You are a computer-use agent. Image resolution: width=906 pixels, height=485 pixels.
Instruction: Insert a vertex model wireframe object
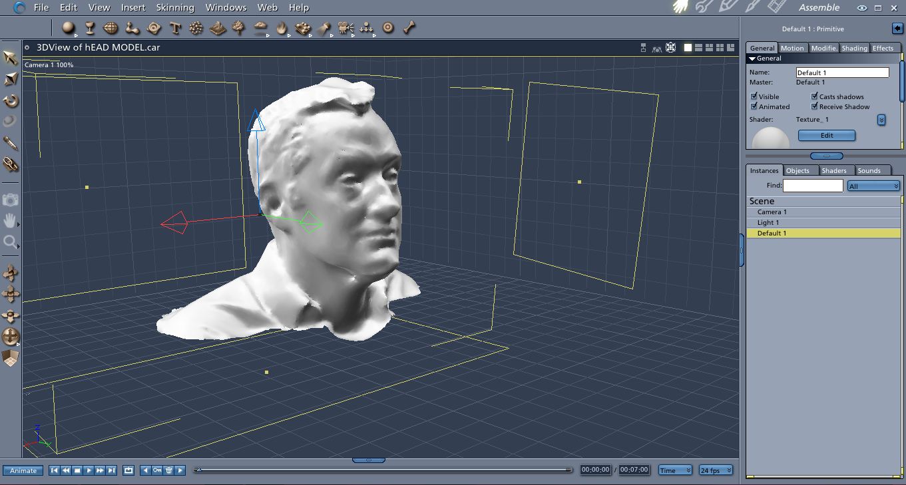(x=111, y=28)
